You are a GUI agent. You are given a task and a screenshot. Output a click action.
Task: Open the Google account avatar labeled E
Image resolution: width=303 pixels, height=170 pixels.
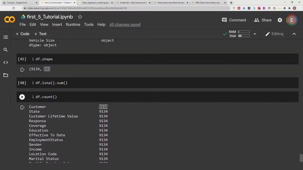pos(292,20)
